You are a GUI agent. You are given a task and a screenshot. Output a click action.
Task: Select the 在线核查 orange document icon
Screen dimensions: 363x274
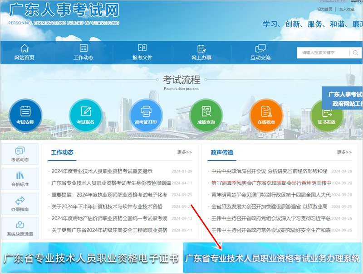[267, 115]
